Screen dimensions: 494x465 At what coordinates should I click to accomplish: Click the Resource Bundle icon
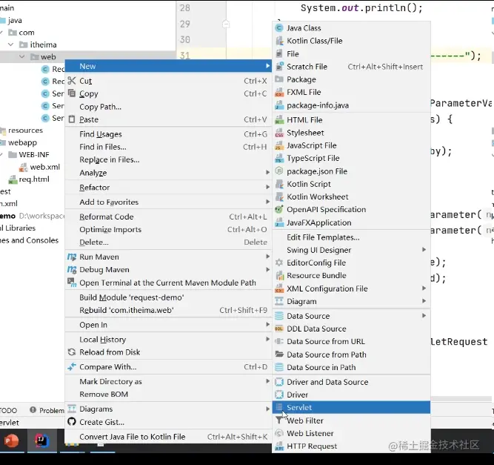tap(279, 275)
